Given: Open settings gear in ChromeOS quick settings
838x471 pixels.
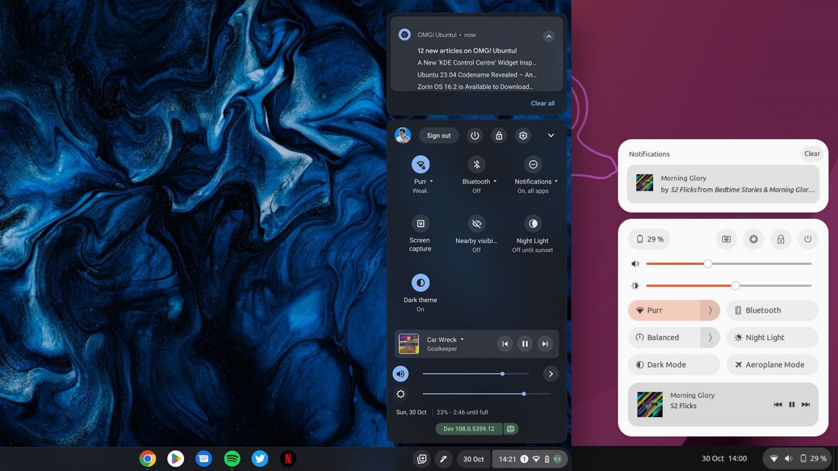Looking at the screenshot, I should pyautogui.click(x=523, y=136).
